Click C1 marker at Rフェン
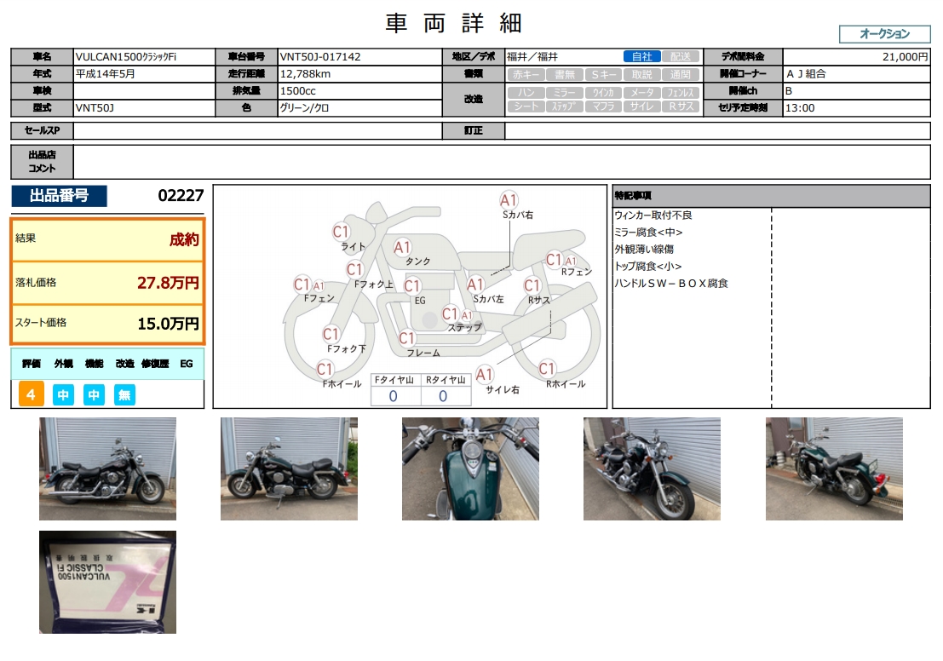Screen dimensions: 943x661 (x=554, y=260)
